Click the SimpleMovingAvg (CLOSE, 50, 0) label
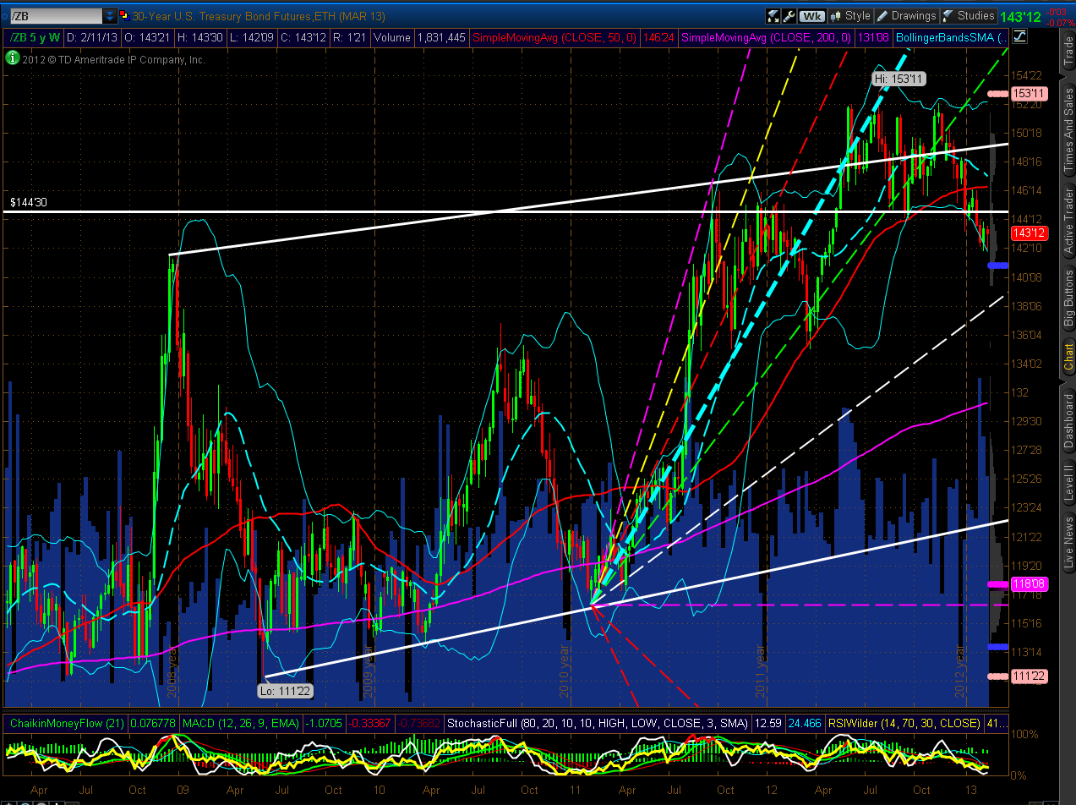Image resolution: width=1076 pixels, height=805 pixels. pos(556,37)
